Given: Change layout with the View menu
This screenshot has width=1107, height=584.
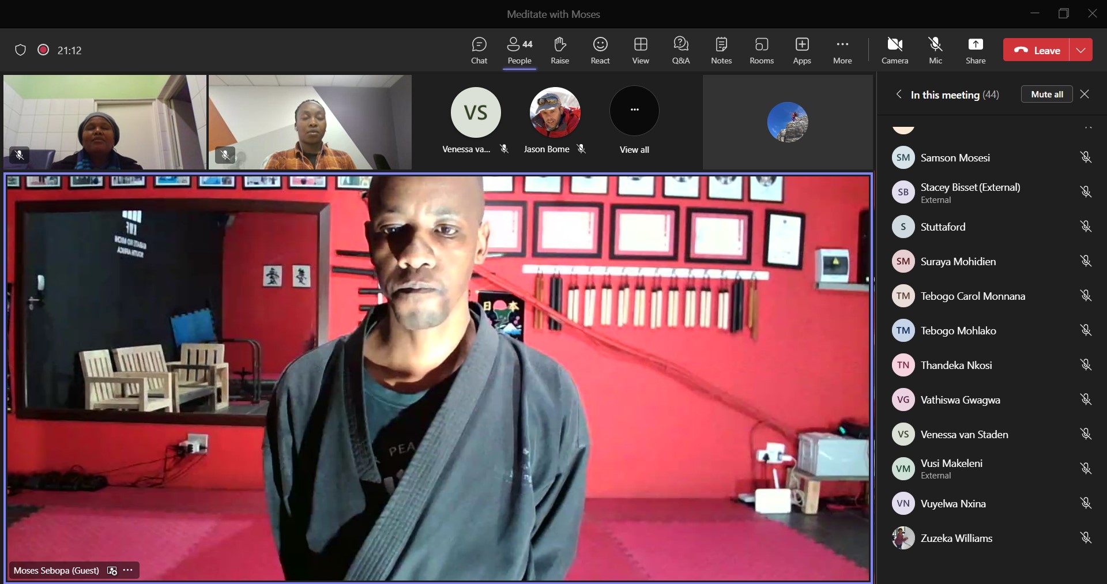Looking at the screenshot, I should pos(640,51).
